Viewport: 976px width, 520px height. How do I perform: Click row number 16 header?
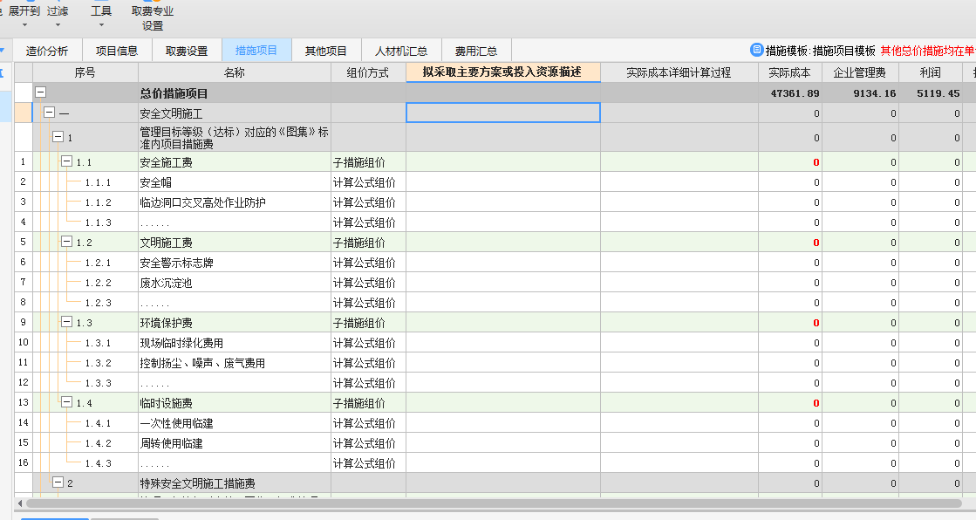pyautogui.click(x=23, y=462)
